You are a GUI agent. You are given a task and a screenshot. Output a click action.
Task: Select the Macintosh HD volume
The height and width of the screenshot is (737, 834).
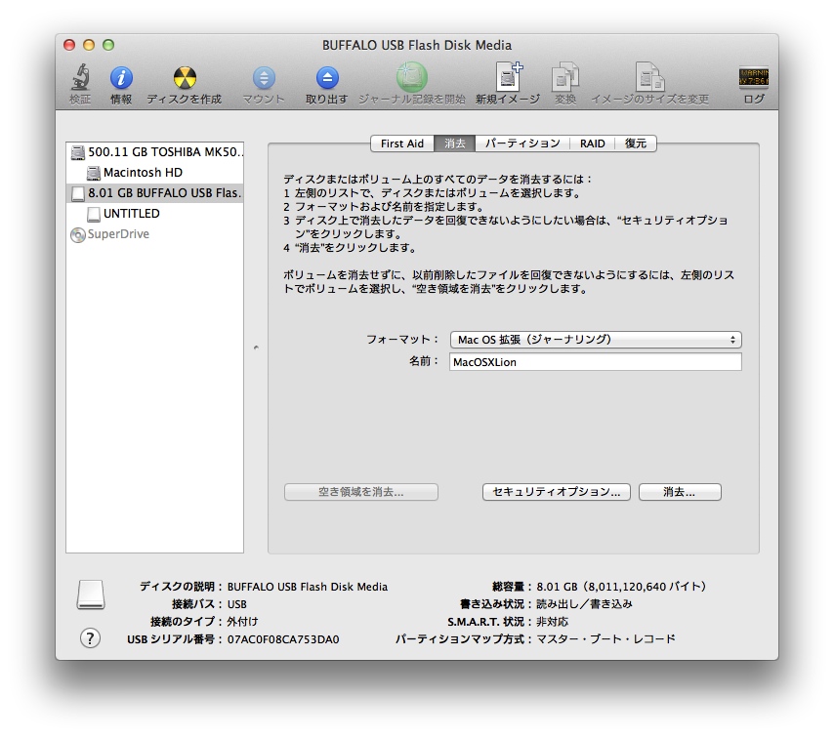154,172
